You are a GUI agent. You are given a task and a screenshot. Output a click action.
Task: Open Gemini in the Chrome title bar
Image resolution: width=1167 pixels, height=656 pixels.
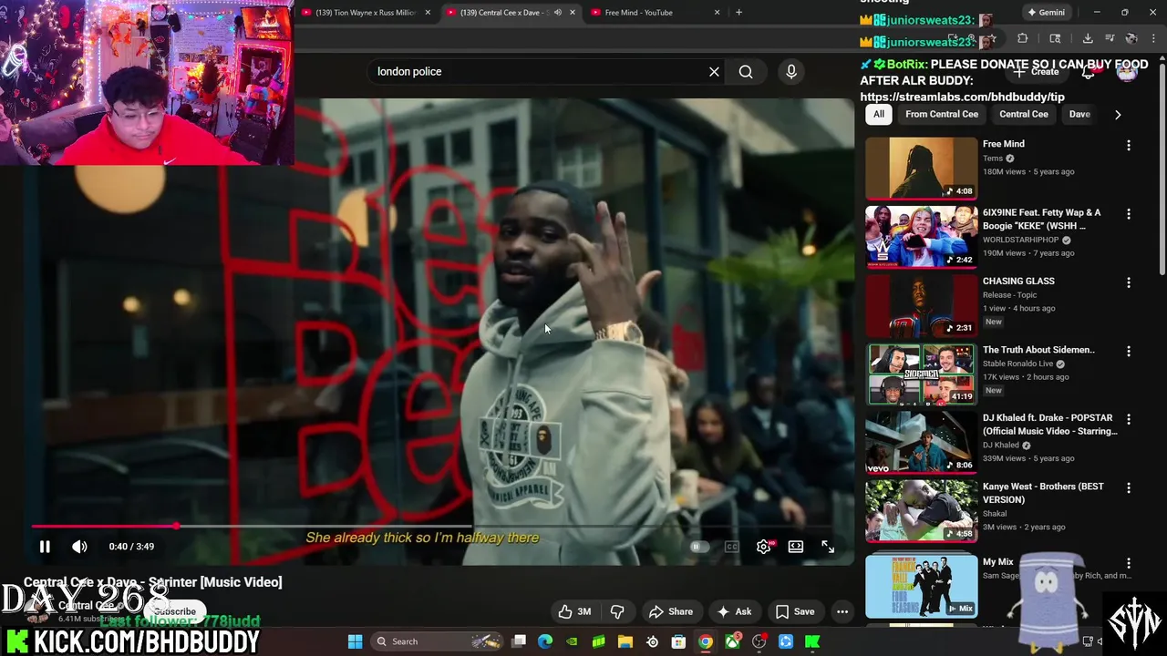(x=1045, y=13)
